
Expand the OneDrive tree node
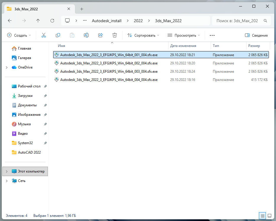click(7, 67)
